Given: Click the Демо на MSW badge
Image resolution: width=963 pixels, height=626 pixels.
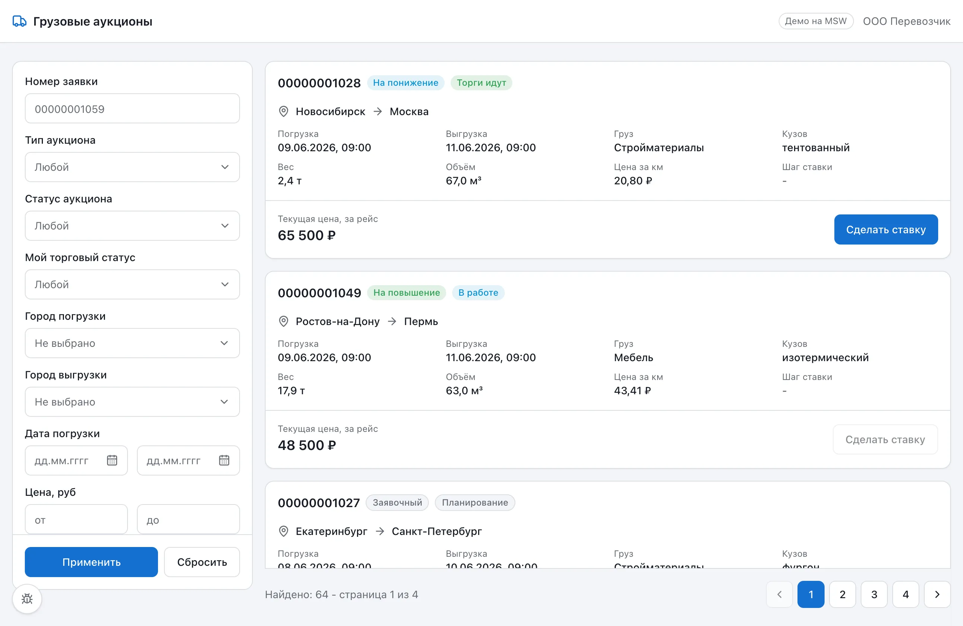Looking at the screenshot, I should click(x=816, y=21).
